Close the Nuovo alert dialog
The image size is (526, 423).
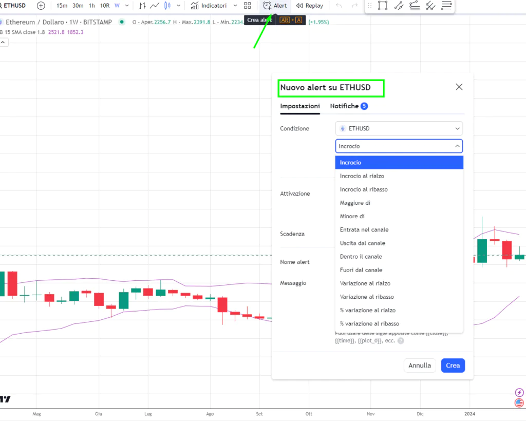(x=459, y=87)
